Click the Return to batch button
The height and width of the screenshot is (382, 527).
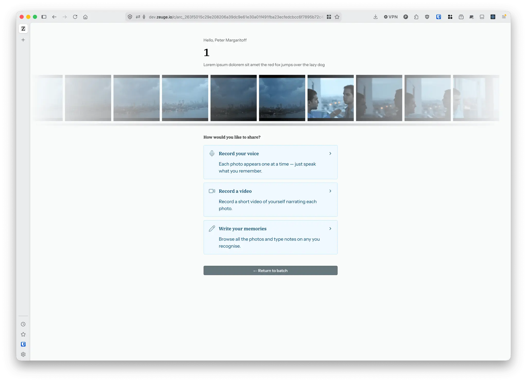pyautogui.click(x=270, y=271)
